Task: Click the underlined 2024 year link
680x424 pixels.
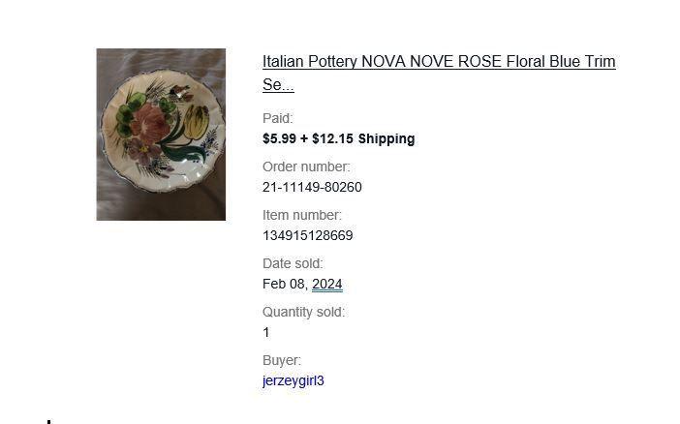Action: [327, 284]
